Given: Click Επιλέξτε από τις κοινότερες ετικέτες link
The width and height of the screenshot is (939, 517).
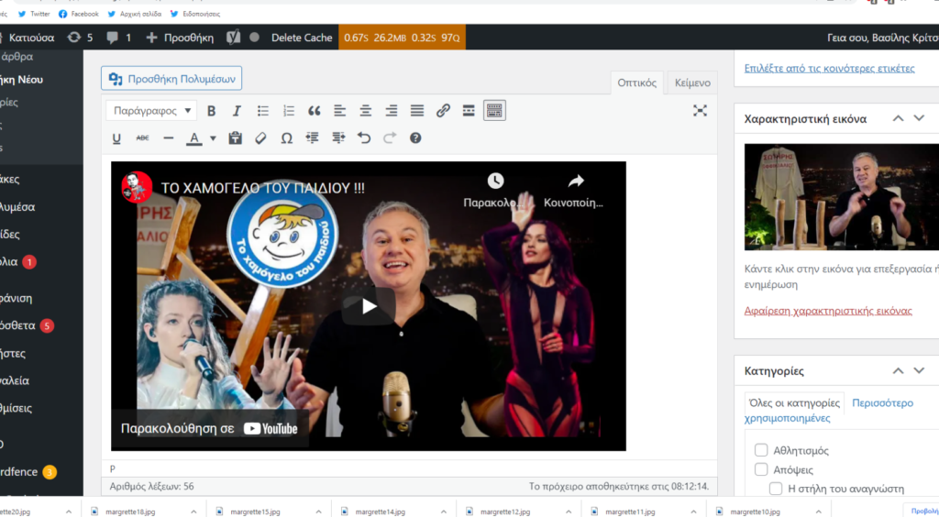Looking at the screenshot, I should (x=829, y=68).
